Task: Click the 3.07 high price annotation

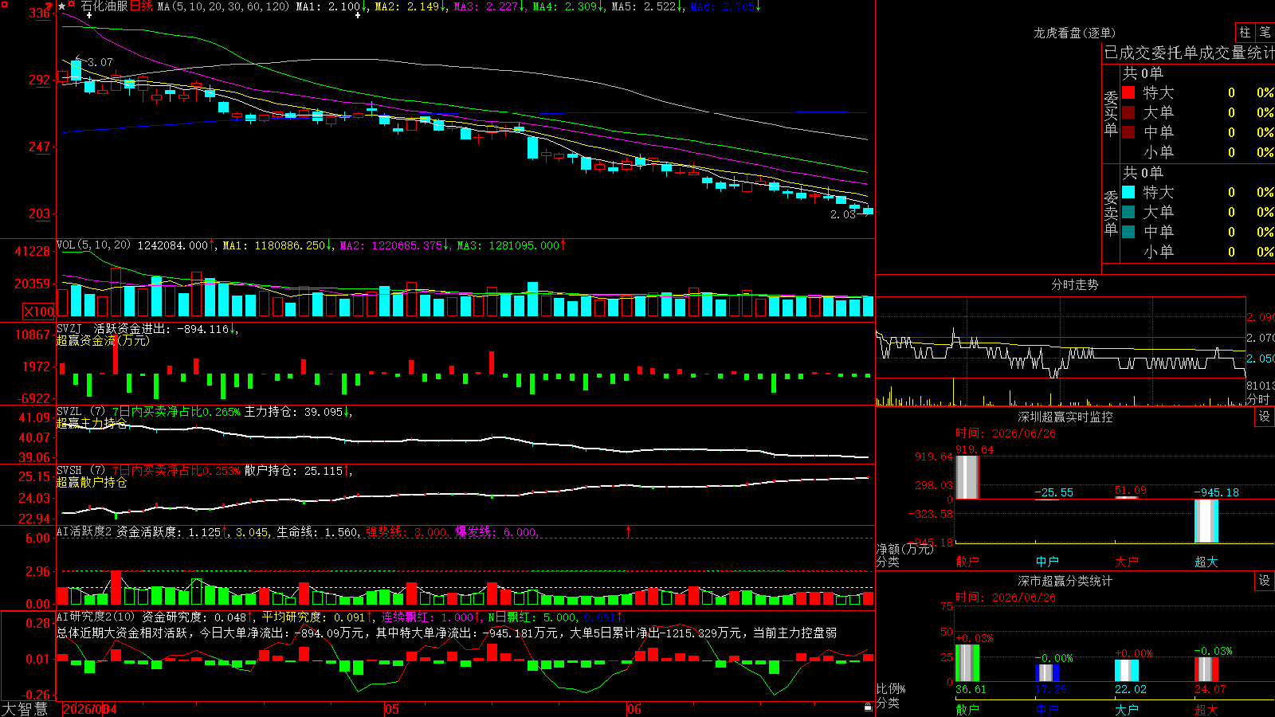Action: click(100, 62)
